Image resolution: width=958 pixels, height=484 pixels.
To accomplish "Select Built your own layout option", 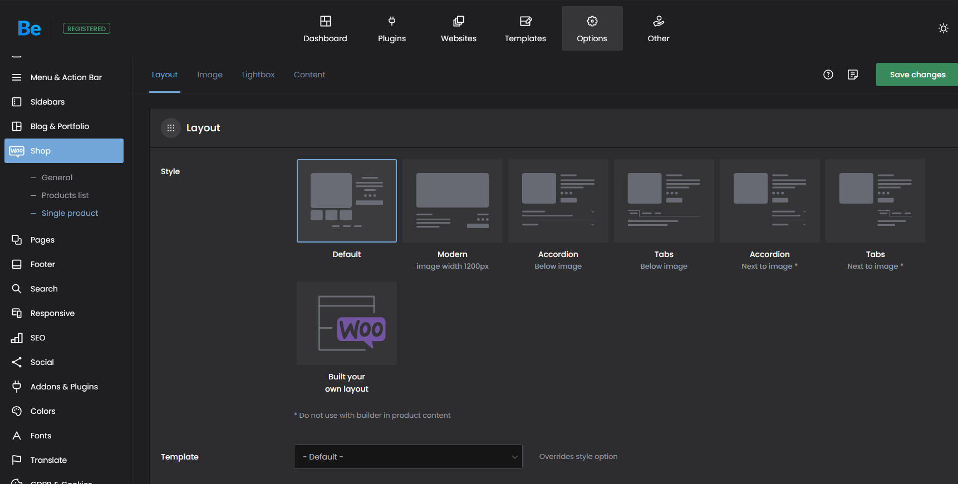I will [347, 323].
